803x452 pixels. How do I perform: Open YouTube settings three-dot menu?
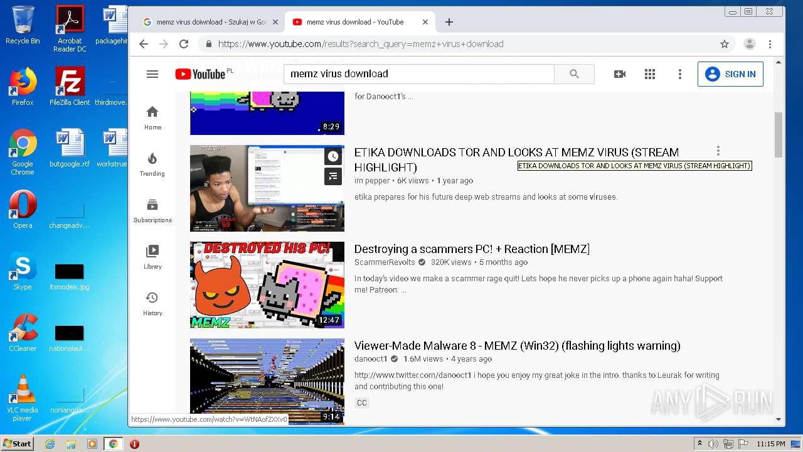(x=680, y=74)
